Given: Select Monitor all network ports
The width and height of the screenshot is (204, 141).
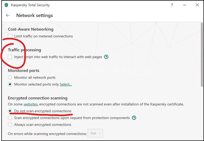Looking at the screenshot, I should click(x=10, y=77).
